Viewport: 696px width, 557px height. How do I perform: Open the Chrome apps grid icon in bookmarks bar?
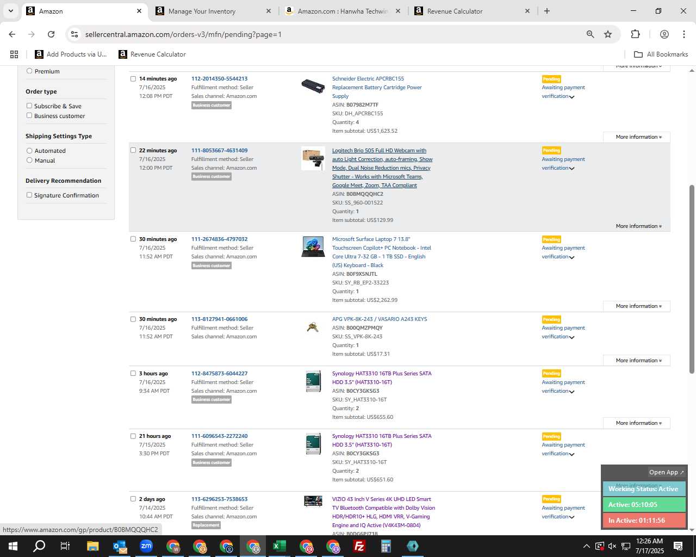(14, 54)
